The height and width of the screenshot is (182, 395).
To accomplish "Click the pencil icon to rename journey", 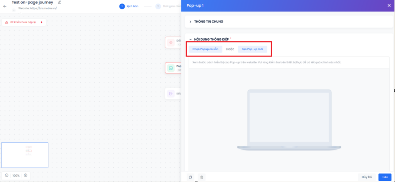I will tap(59, 2).
